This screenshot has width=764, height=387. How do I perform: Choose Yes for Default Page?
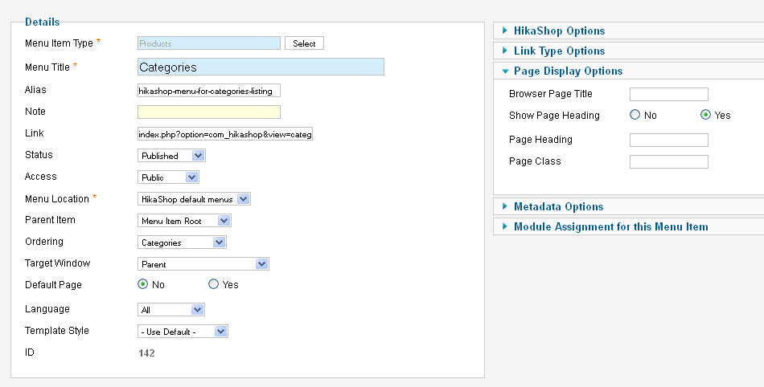pos(213,284)
